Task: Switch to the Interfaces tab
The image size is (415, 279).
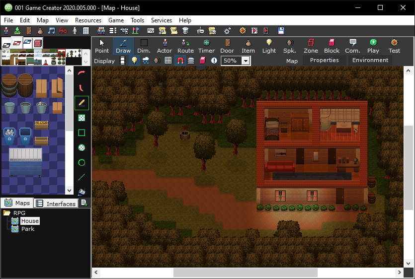Action: coord(56,204)
